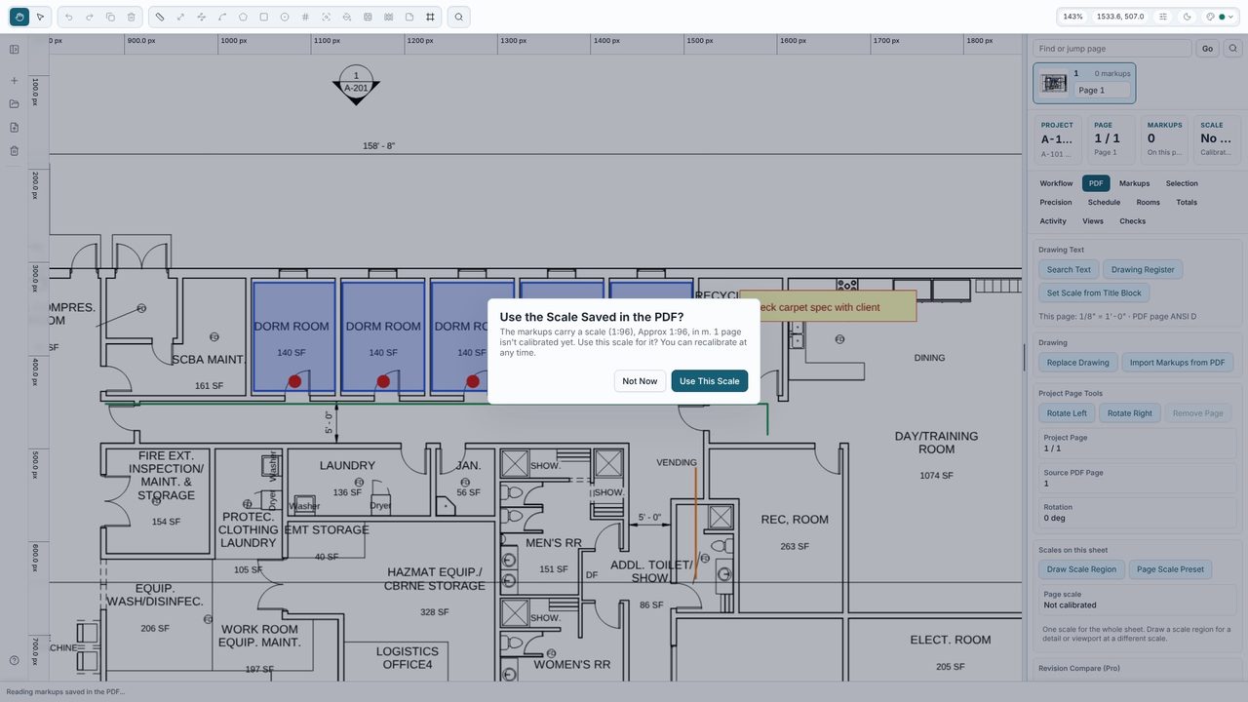Screen dimensions: 1248x702
Task: Click Not Now in scale dialog
Action: 640,380
